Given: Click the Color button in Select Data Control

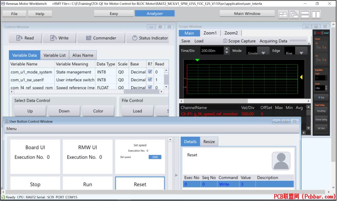Looking at the screenshot, I should point(98,111).
